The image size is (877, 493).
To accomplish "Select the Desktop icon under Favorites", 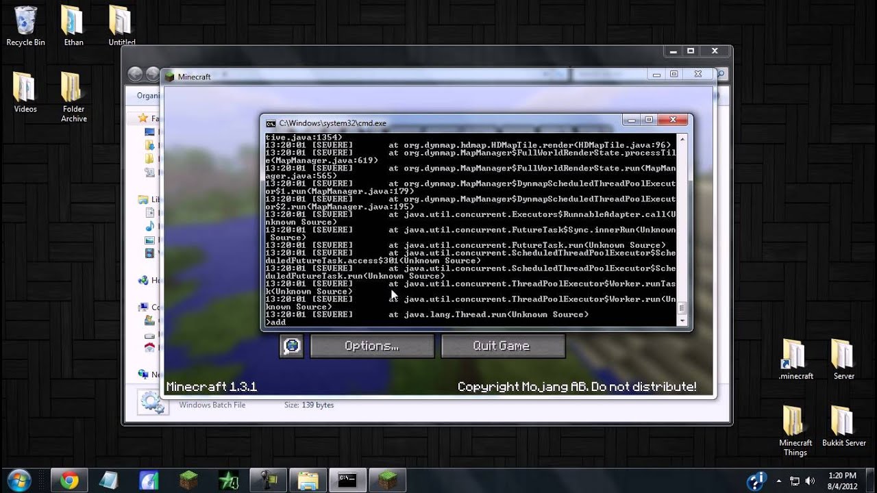I will [150, 131].
